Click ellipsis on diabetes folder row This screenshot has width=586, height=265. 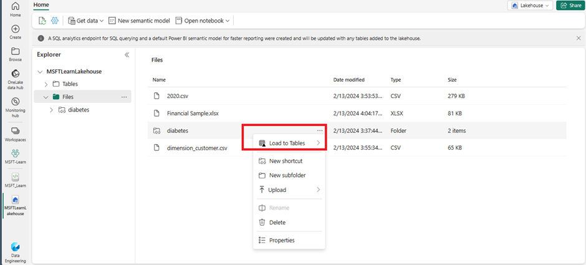(x=320, y=130)
